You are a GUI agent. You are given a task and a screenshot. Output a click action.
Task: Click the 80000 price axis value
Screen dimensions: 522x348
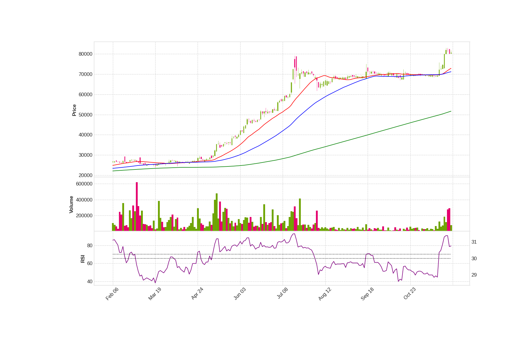pos(85,54)
